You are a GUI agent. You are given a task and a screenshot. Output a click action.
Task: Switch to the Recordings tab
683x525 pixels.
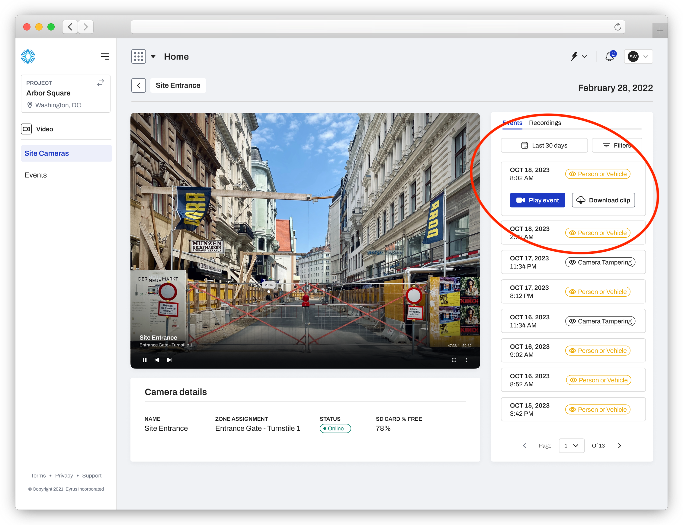pyautogui.click(x=545, y=123)
